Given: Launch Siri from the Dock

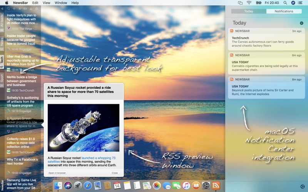Looking at the screenshot, I should [x=68, y=185].
